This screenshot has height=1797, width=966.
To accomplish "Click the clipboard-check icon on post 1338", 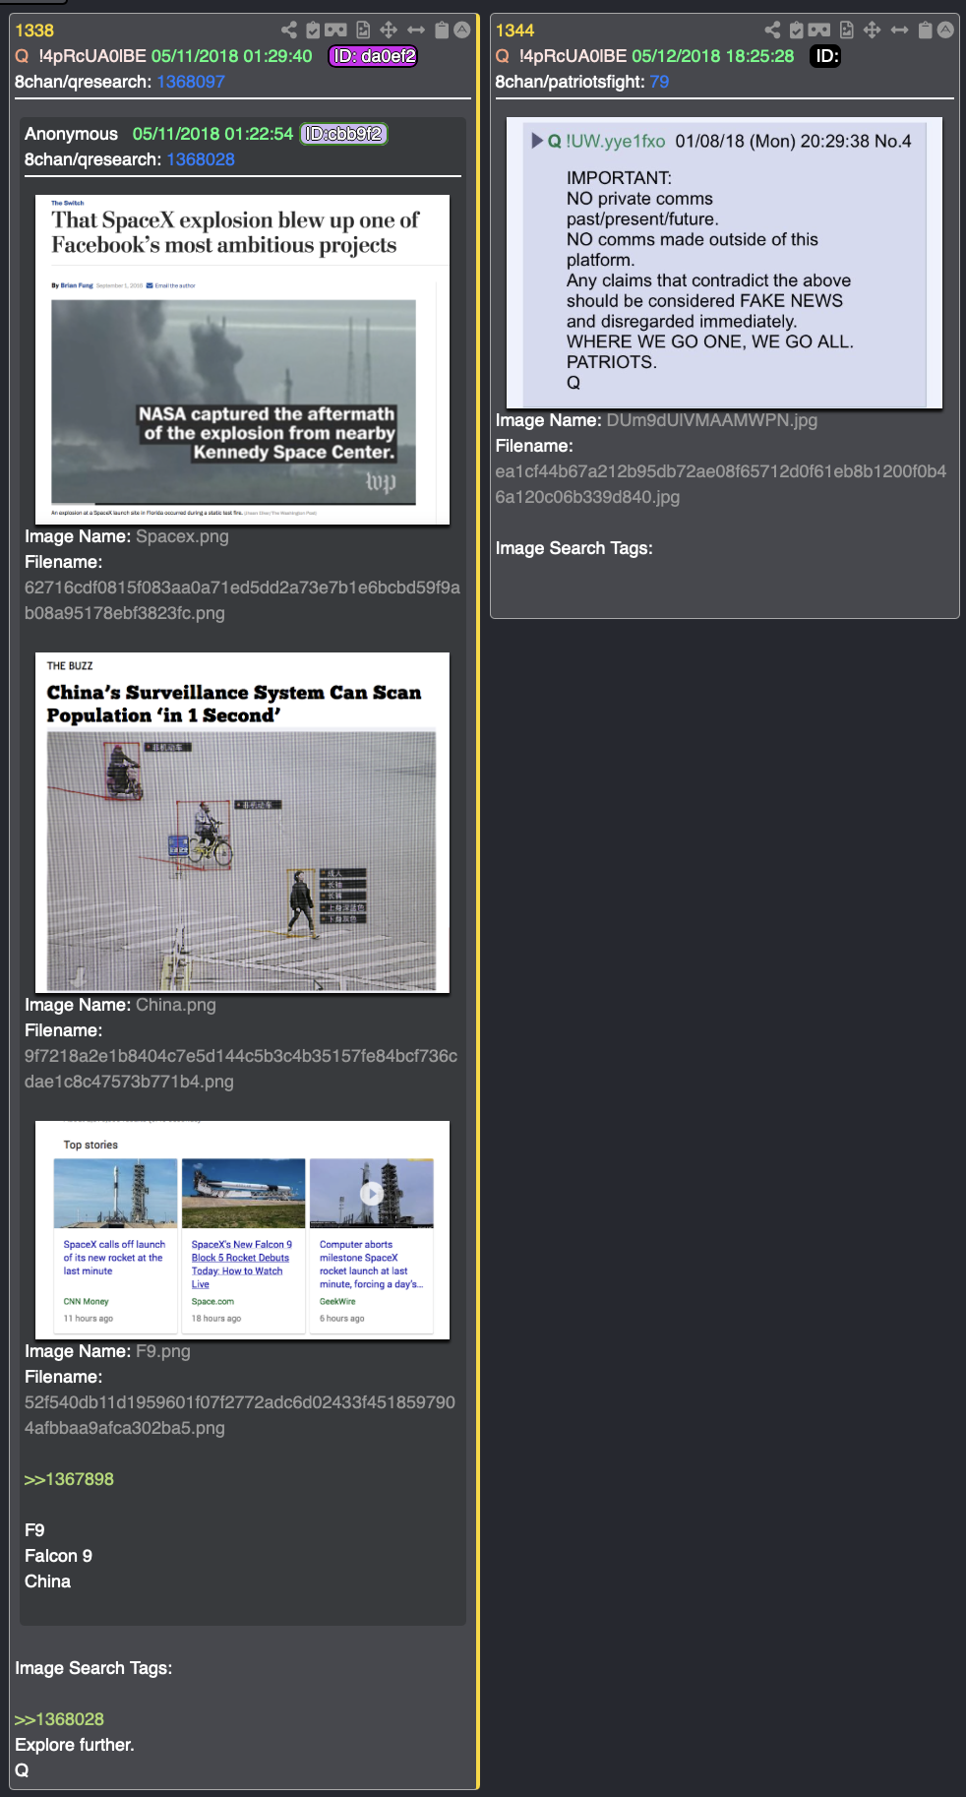I will (313, 31).
